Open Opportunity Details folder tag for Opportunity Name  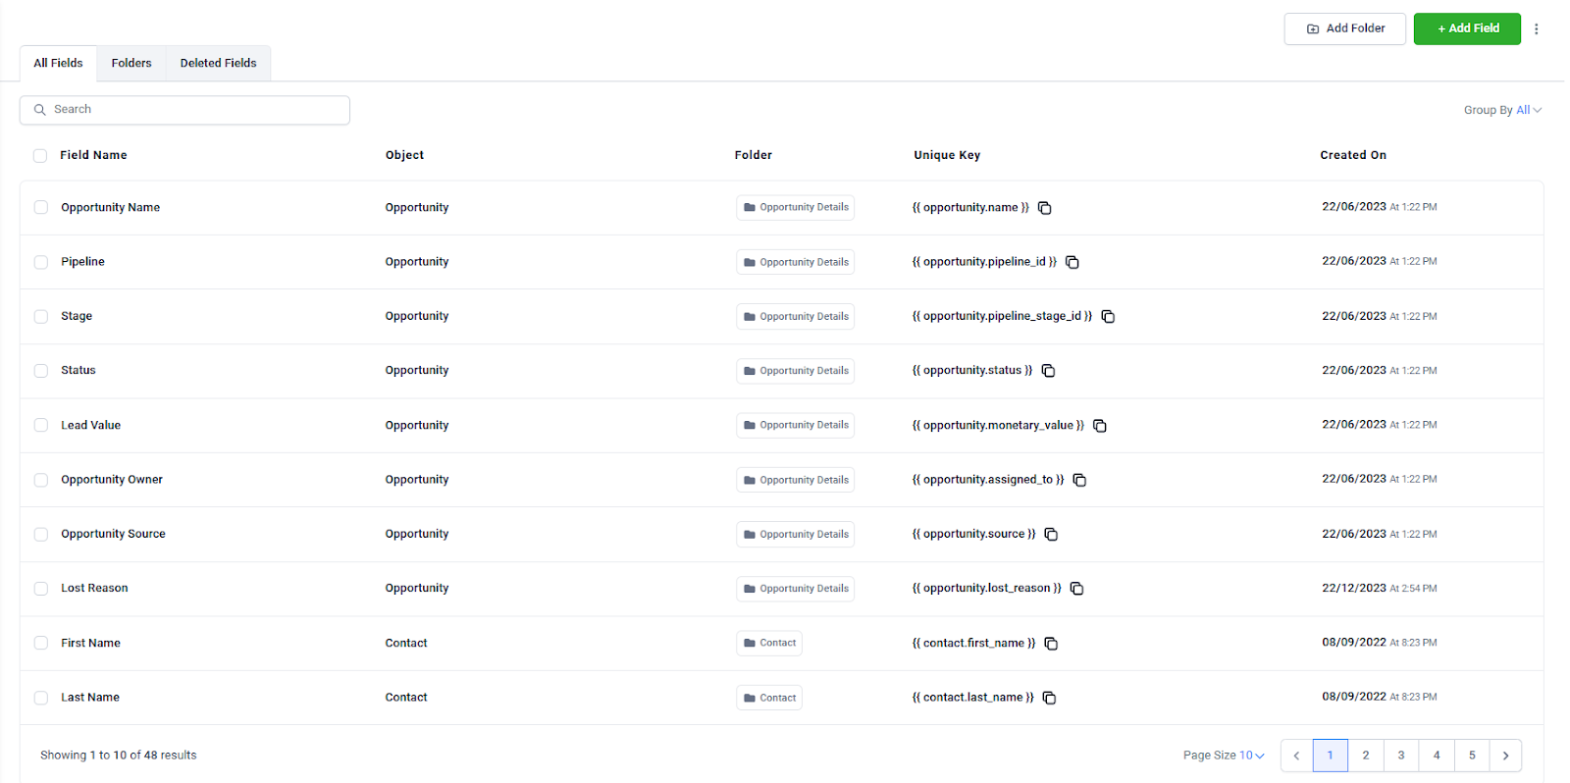click(x=796, y=208)
